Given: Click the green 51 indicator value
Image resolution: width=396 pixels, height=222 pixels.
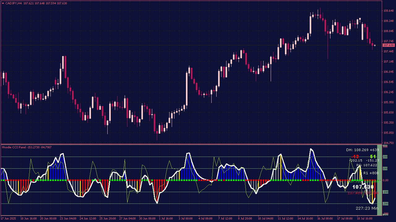Looking at the screenshot, I should [x=373, y=157].
